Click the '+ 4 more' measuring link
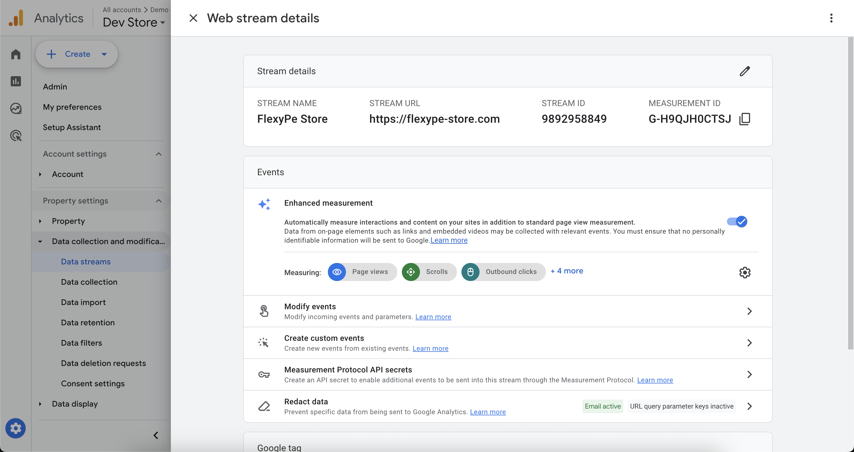This screenshot has height=452, width=854. coord(567,271)
